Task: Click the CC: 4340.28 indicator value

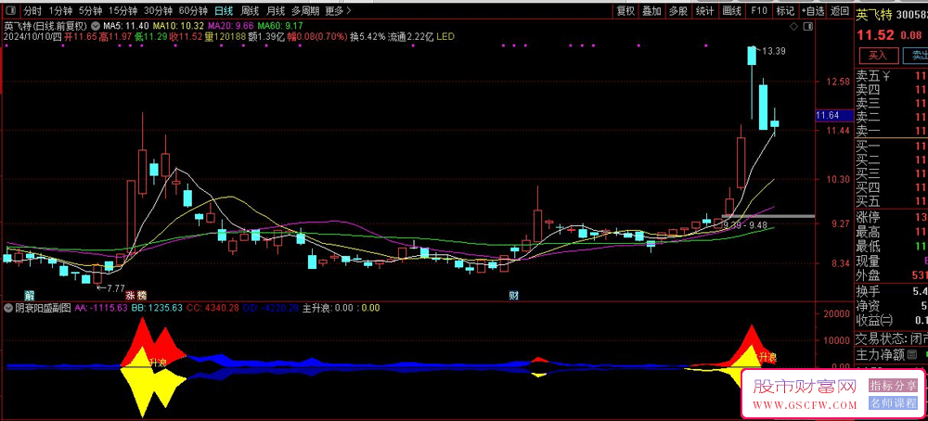Action: [x=212, y=308]
